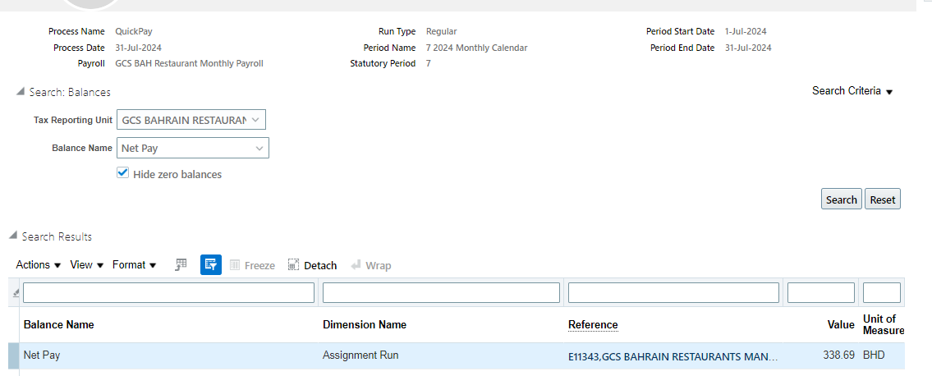Click the QuickPay process name value
The image size is (932, 376).
134,31
